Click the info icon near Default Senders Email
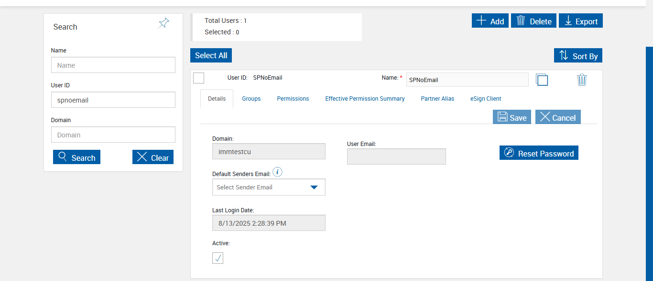The width and height of the screenshot is (653, 281). (x=277, y=172)
